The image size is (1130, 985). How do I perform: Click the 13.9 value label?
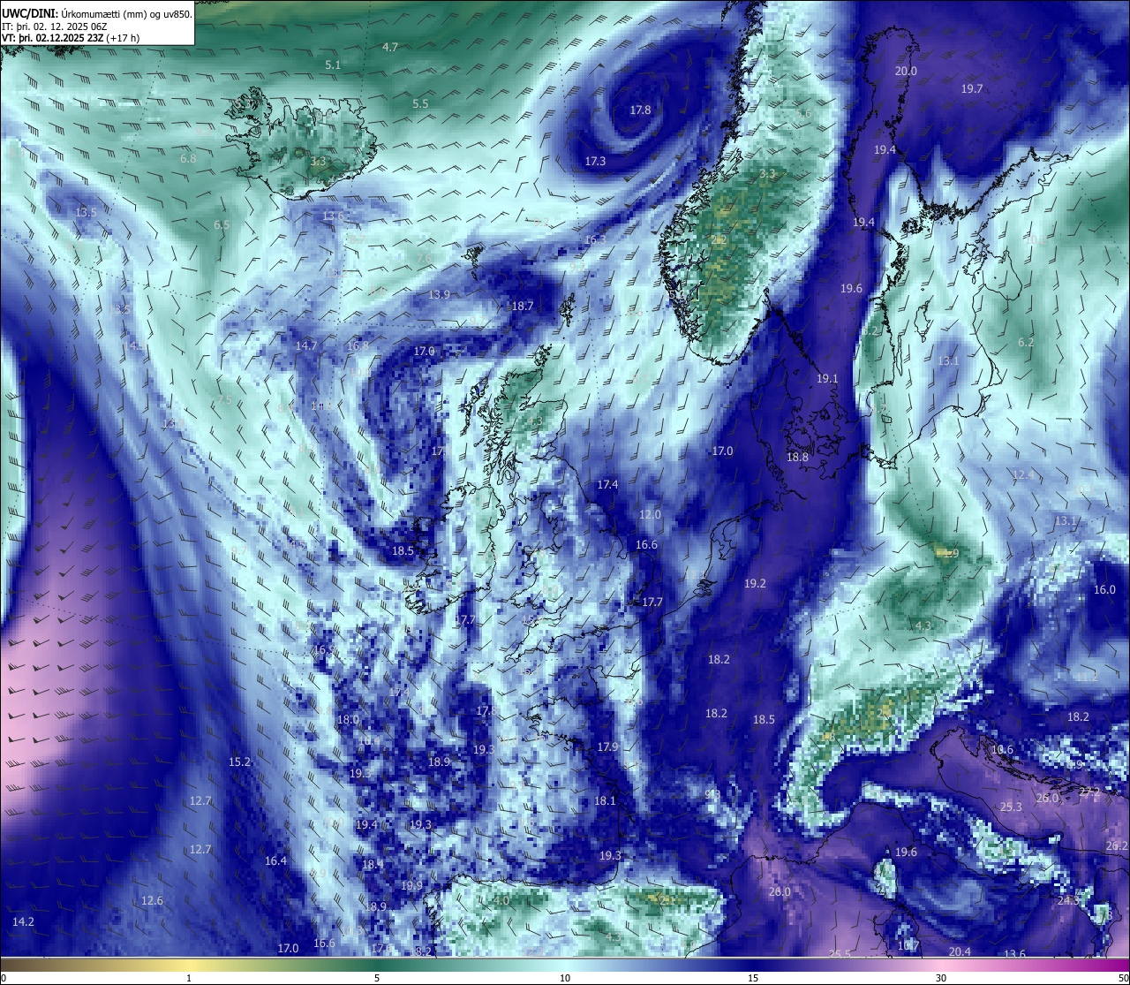click(x=439, y=295)
